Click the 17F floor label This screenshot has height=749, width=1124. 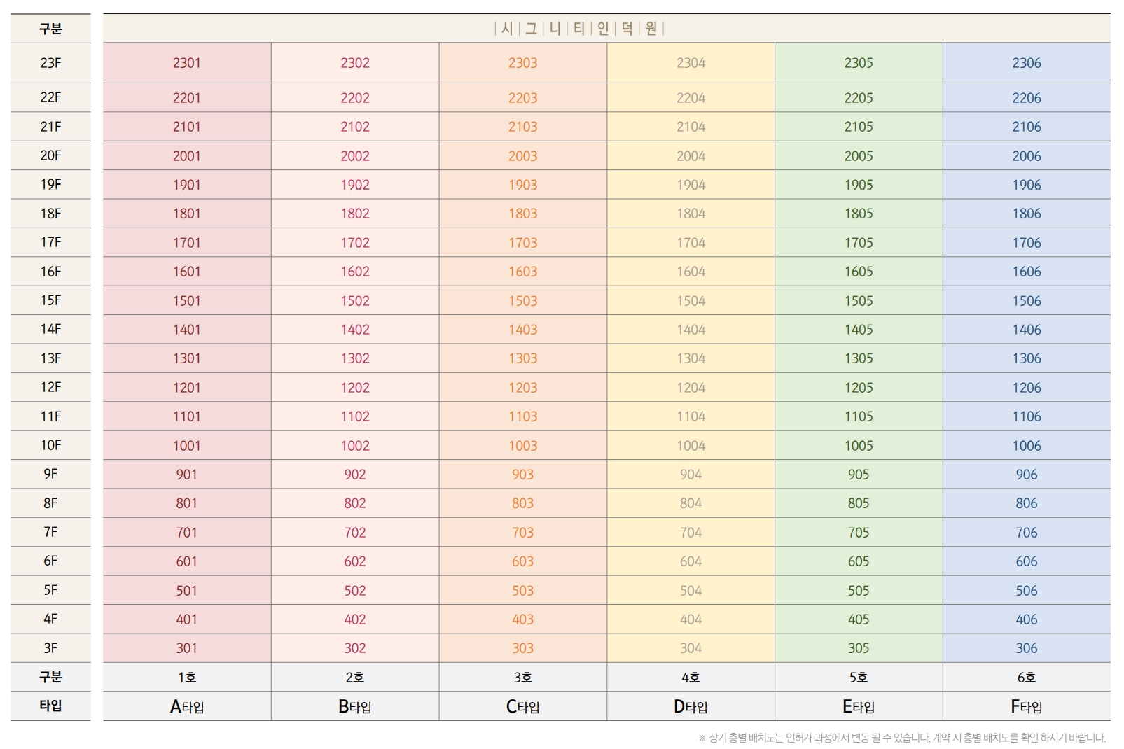pos(50,242)
